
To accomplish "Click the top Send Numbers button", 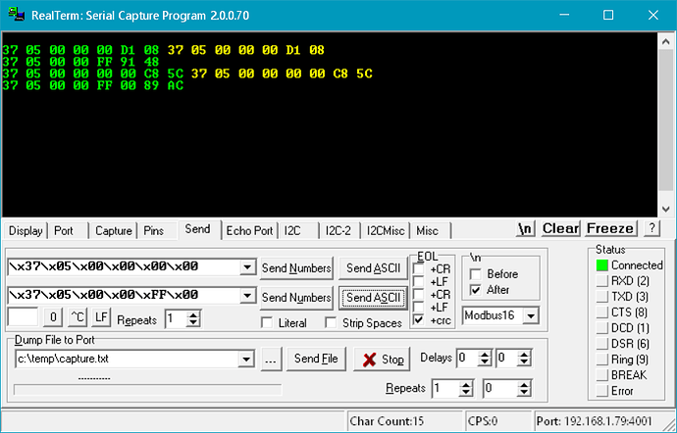I will tap(296, 268).
